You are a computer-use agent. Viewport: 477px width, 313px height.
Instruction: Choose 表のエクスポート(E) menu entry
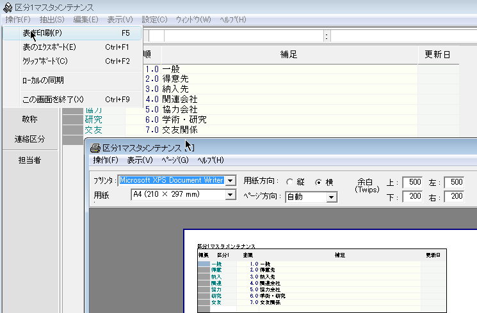72,47
